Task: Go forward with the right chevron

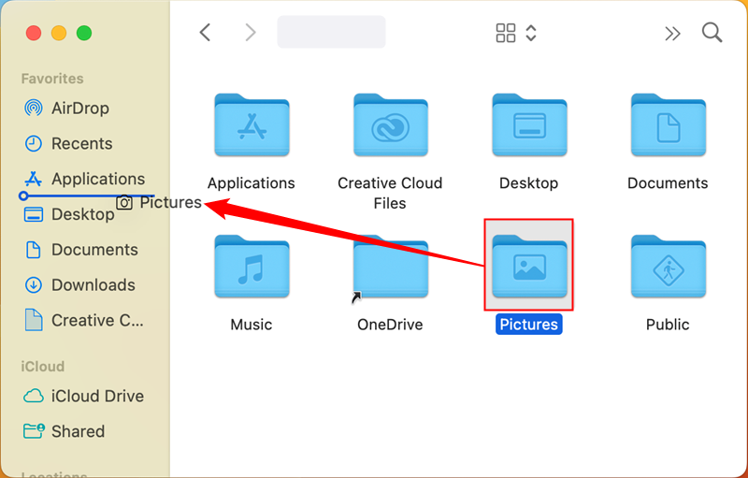Action: pyautogui.click(x=251, y=33)
